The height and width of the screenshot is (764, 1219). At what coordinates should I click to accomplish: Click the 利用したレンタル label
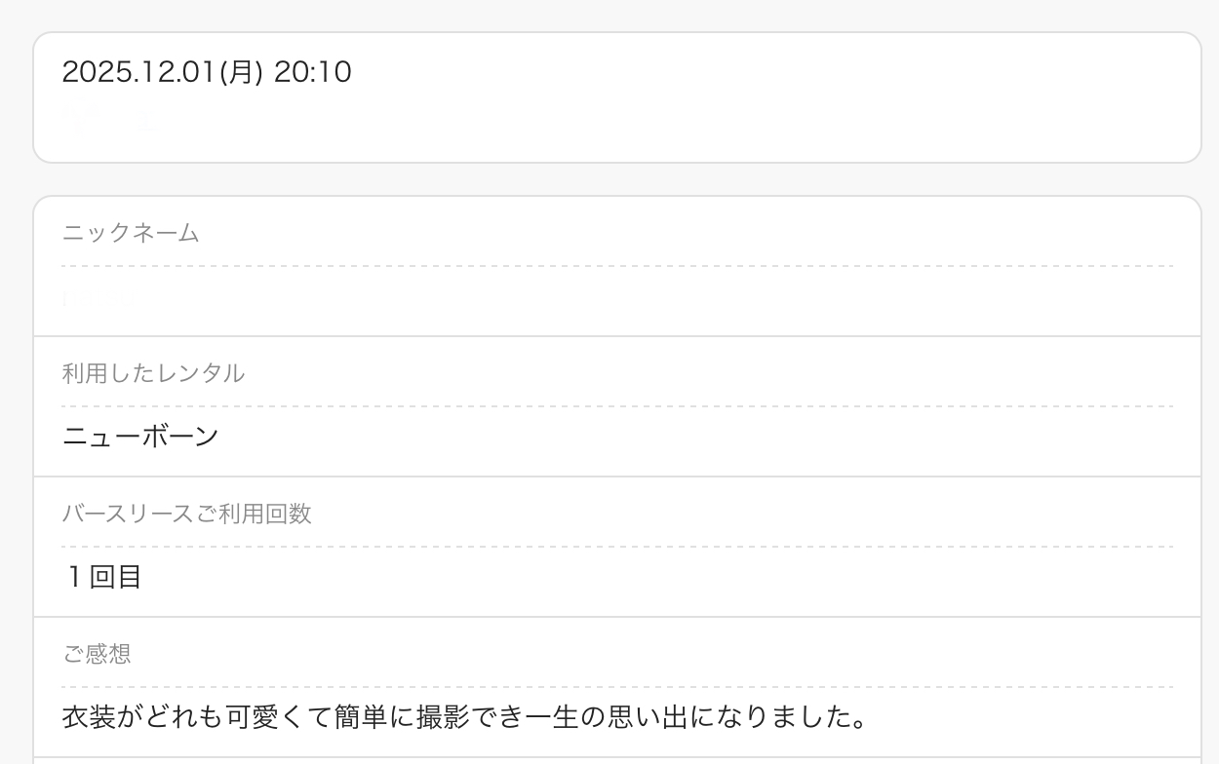point(153,373)
